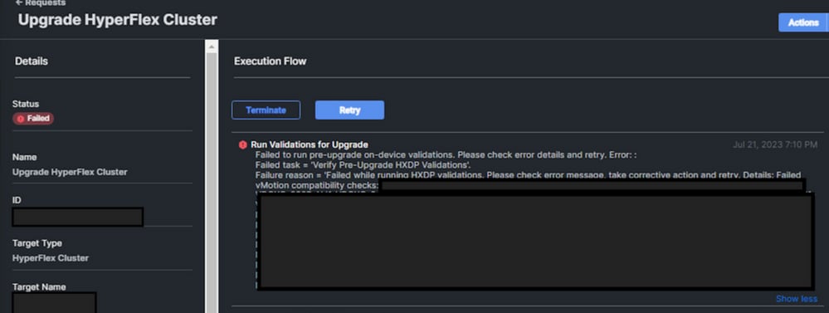Viewport: 829px width, 313px height.
Task: Click the Run Validations for Upgrade title
Action: coord(310,144)
